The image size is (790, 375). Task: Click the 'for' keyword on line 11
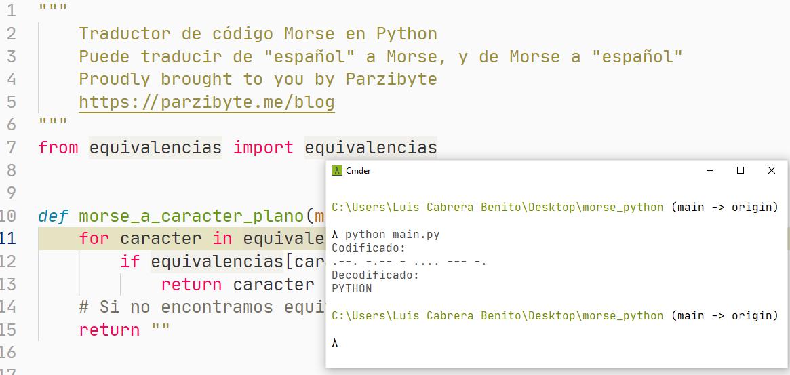click(94, 239)
